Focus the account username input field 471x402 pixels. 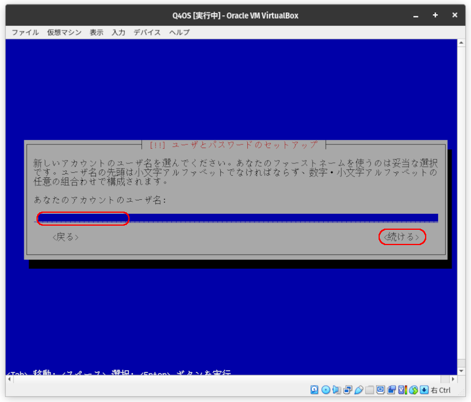236,218
